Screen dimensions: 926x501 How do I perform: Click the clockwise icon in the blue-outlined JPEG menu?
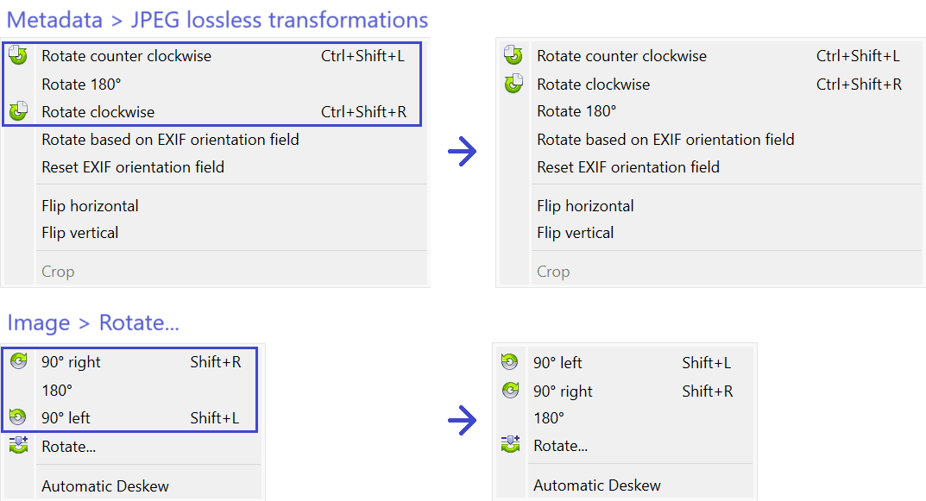[x=18, y=111]
